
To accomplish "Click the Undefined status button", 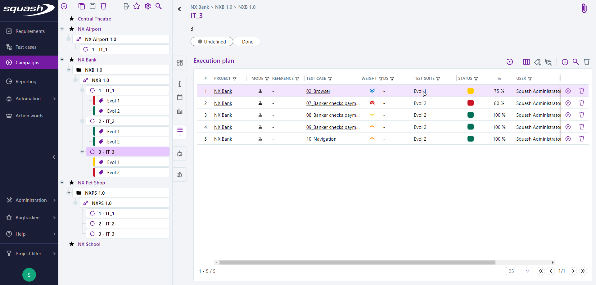I will pyautogui.click(x=212, y=42).
